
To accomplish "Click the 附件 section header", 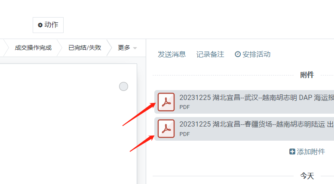I will click(307, 75).
